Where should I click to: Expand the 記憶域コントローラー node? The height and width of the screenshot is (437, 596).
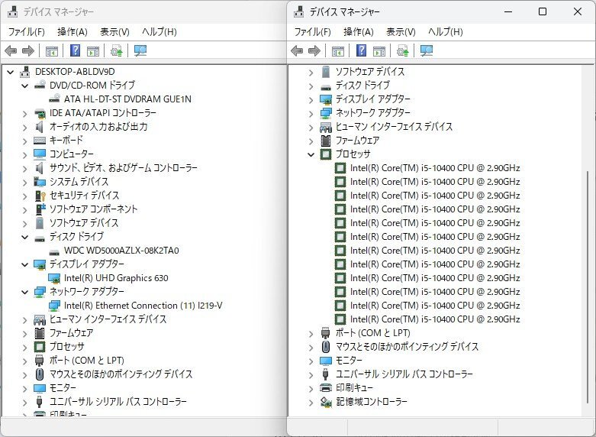pos(311,402)
